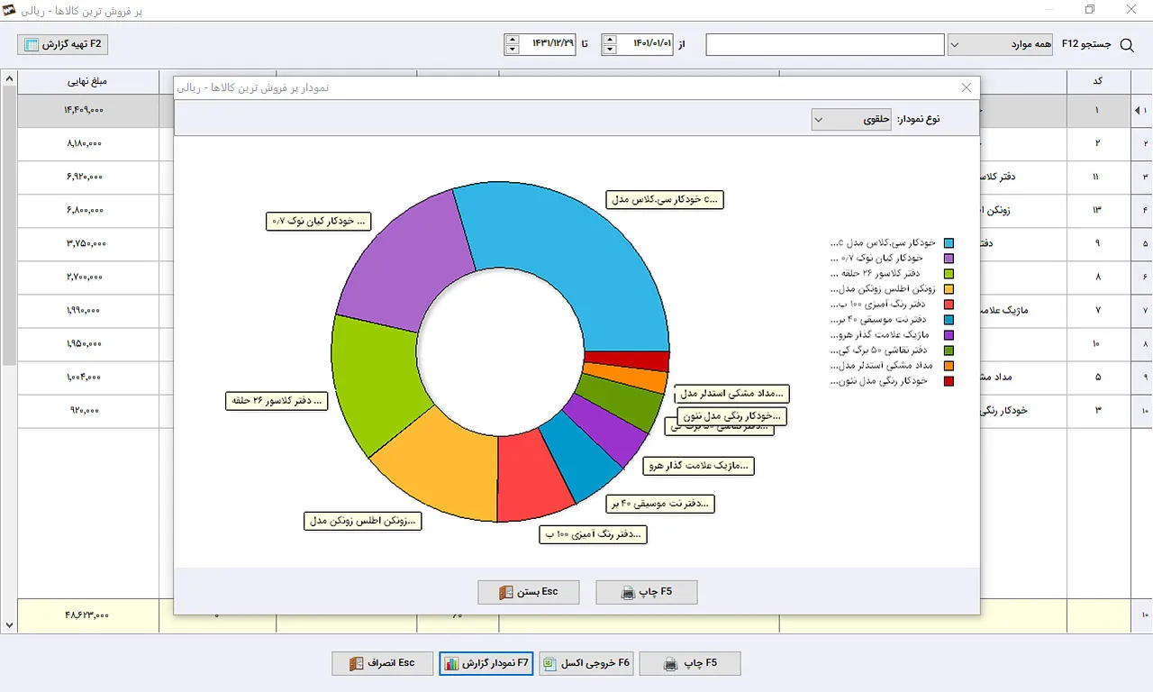Click the green legend swatch for دفتر کلاسور
Viewport: 1153px width, 692px height.
(949, 274)
